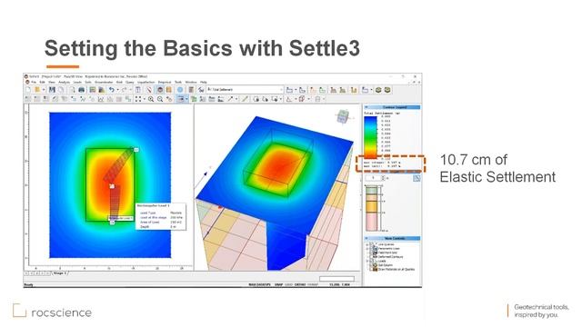Image resolution: width=582 pixels, height=327 pixels.
Task: Click the Rectangular Load 1 datatip popup
Action: click(x=161, y=216)
